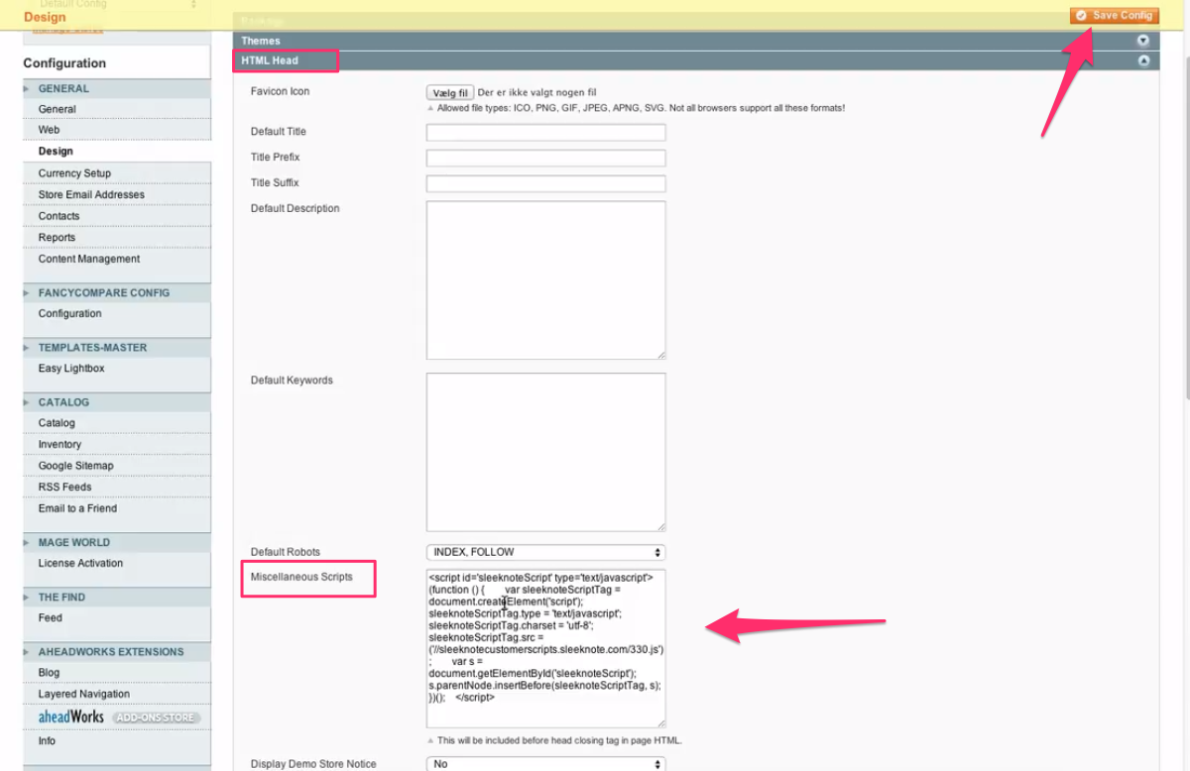The image size is (1190, 771).
Task: Collapse the TEMPLATES-MASTER group
Action: (116, 347)
